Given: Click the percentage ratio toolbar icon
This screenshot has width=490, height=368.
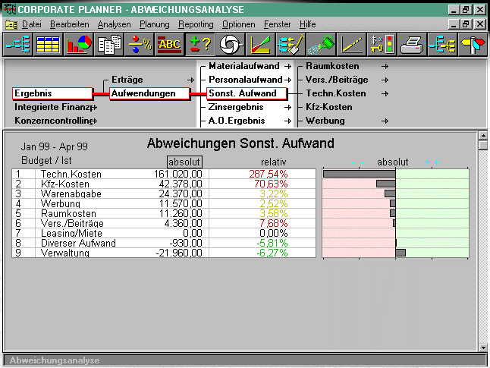Looking at the screenshot, I should pos(140,45).
